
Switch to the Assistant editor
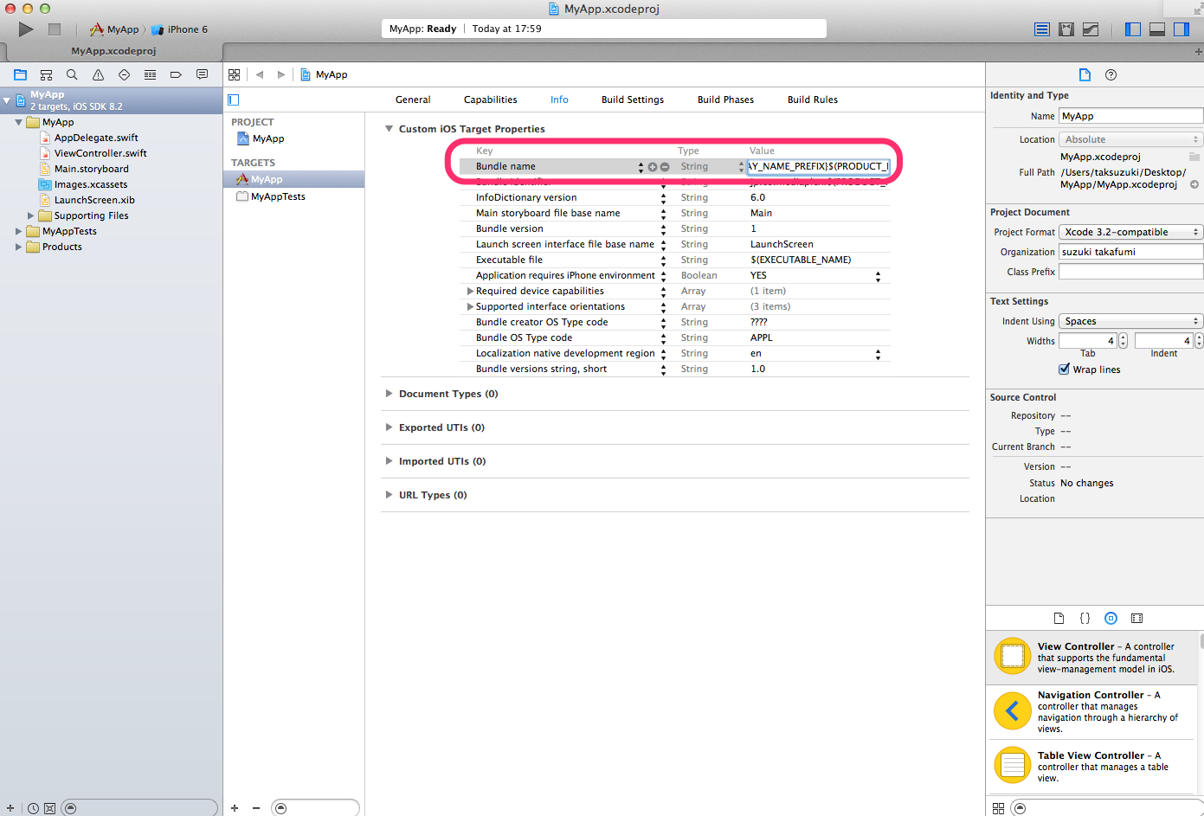pyautogui.click(x=1066, y=29)
